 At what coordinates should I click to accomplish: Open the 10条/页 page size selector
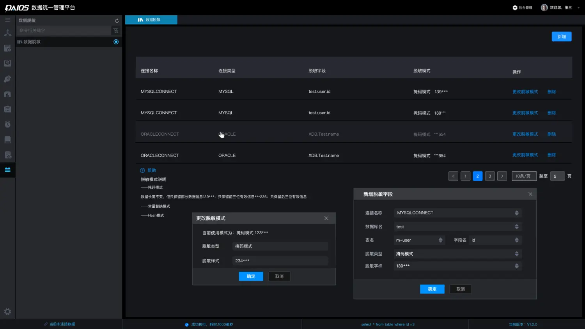click(x=524, y=176)
